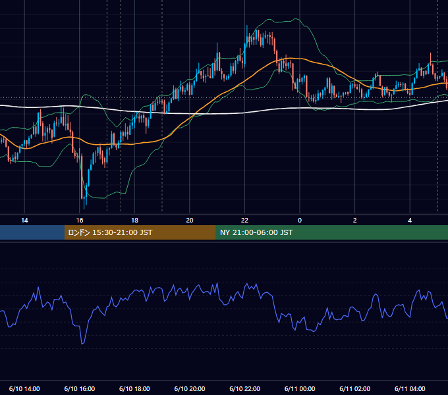Click the 6/10 18:00 time label
This screenshot has height=395, width=448.
coord(134,388)
